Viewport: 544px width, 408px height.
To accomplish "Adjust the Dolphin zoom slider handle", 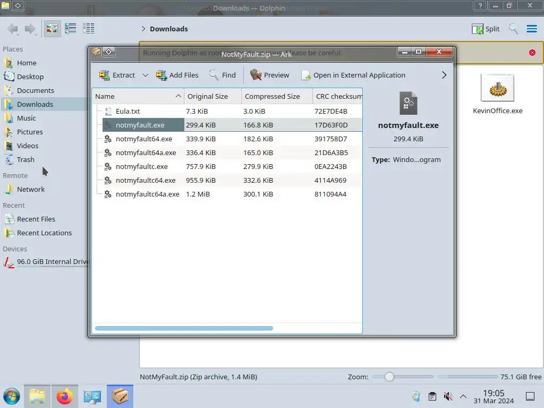I will 389,377.
